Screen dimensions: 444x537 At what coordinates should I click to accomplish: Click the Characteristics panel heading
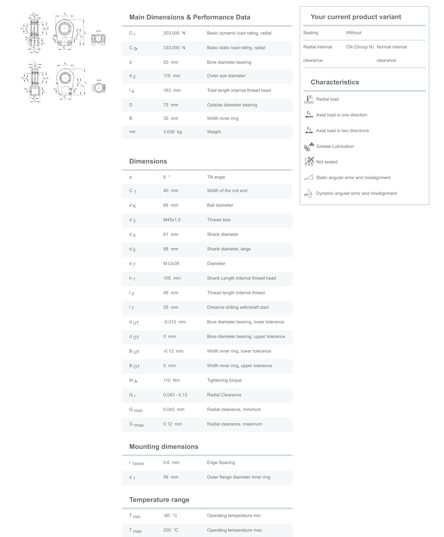point(334,82)
